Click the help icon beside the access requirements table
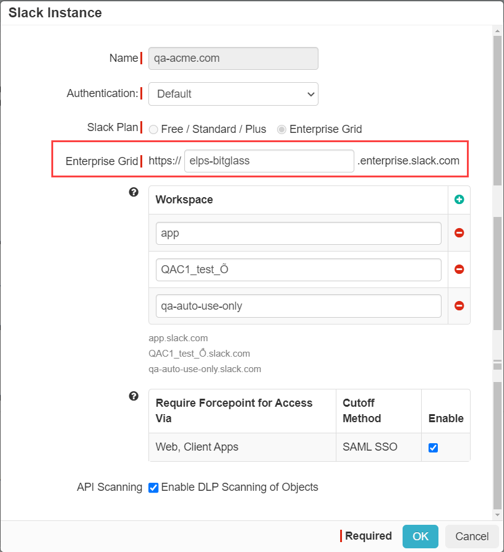The image size is (504, 552). click(134, 396)
